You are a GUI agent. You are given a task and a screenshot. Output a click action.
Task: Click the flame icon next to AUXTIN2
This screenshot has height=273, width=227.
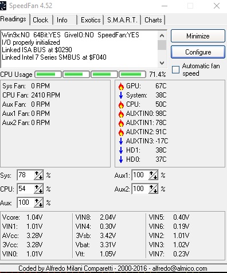(x=121, y=132)
